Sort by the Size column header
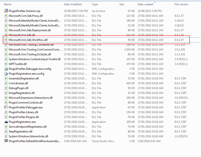Viewport: 201px width, 157px height. [x=122, y=4]
